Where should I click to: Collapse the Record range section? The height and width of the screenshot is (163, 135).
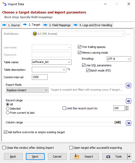129,101
